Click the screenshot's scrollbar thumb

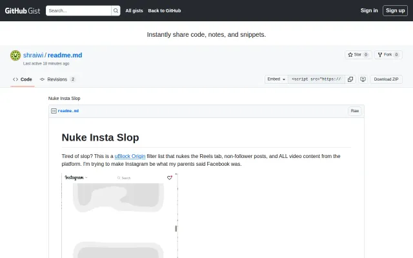click(x=176, y=228)
